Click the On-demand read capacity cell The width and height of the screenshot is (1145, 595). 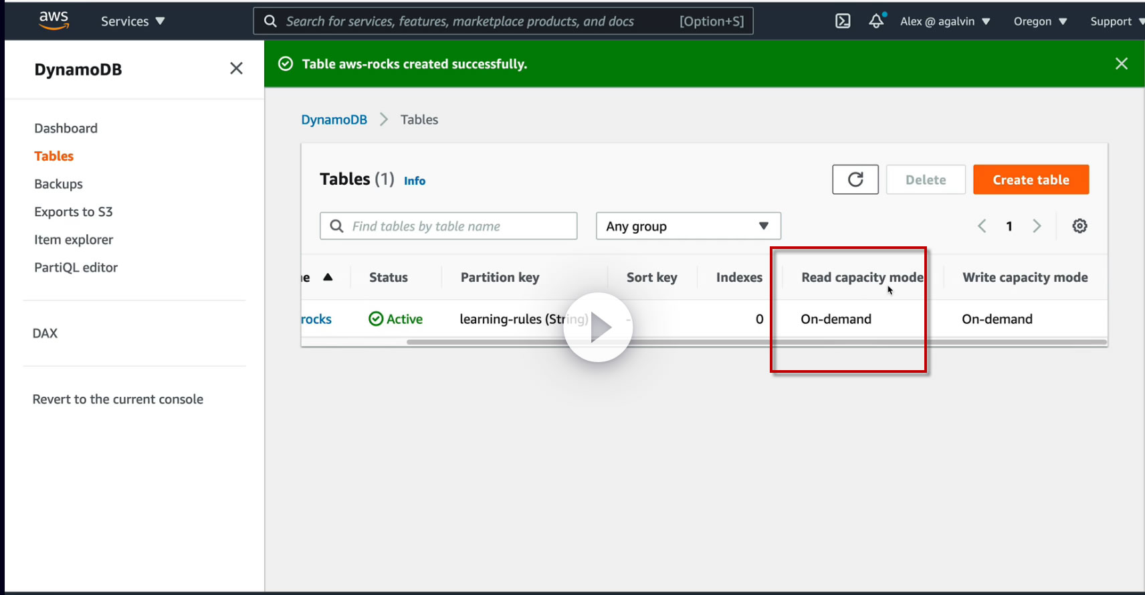pos(836,319)
